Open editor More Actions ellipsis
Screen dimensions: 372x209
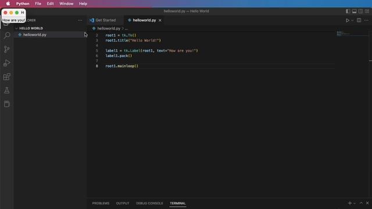(x=366, y=20)
